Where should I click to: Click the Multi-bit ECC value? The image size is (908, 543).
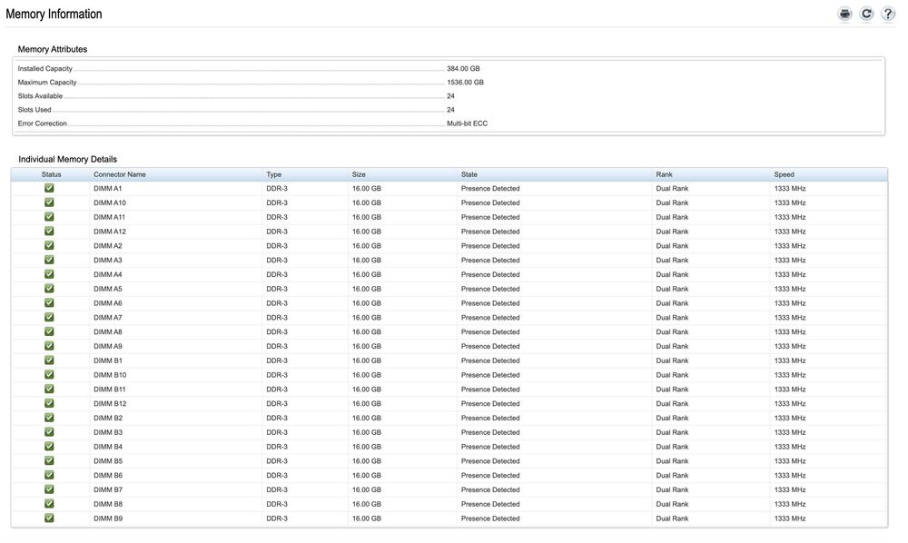[x=468, y=123]
